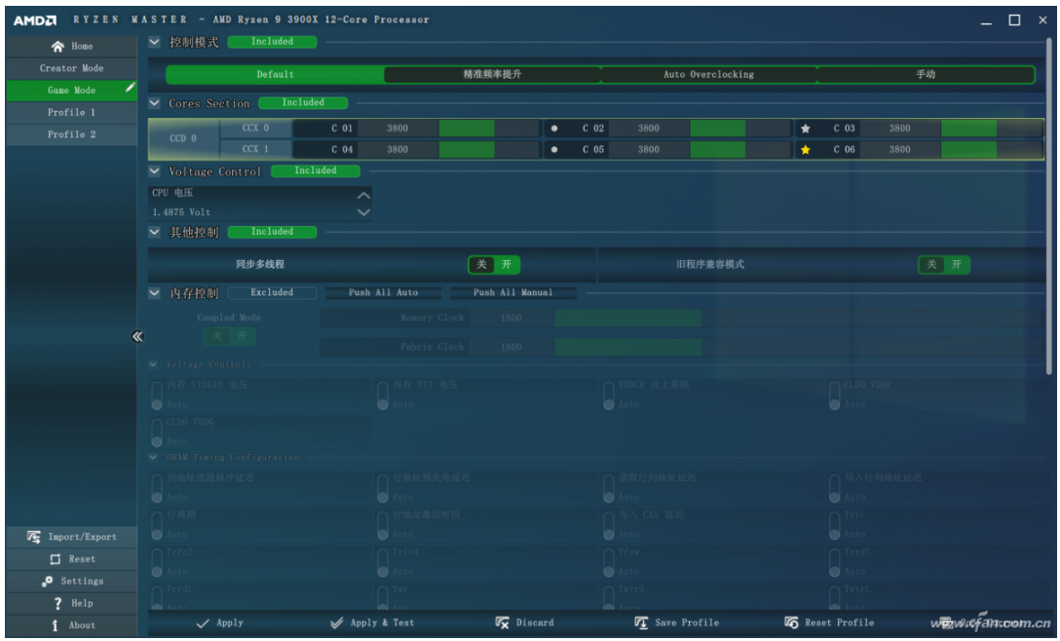Click the Reset icon in sidebar

pyautogui.click(x=56, y=559)
